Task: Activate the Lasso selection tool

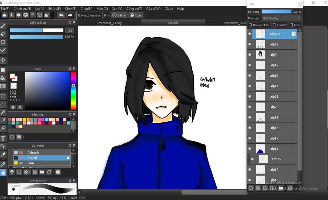Action: (x=3, y=104)
